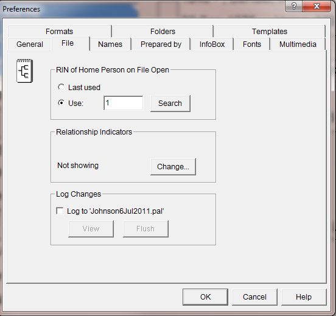
Task: Switch to the Formats tab
Action: tap(60, 31)
